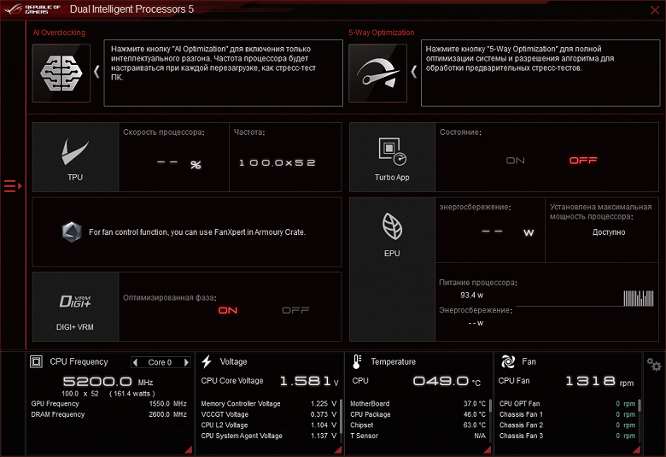Click the 5200.0 MHz frequency readout
Viewport: 666px width, 457px height.
point(108,382)
